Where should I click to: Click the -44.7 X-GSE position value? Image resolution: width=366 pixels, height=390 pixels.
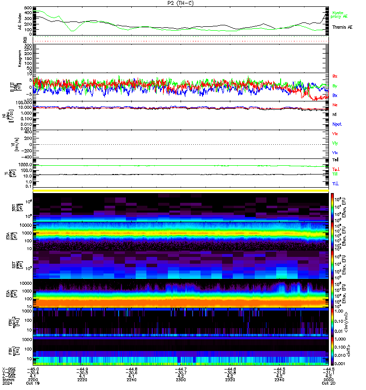click(181, 369)
